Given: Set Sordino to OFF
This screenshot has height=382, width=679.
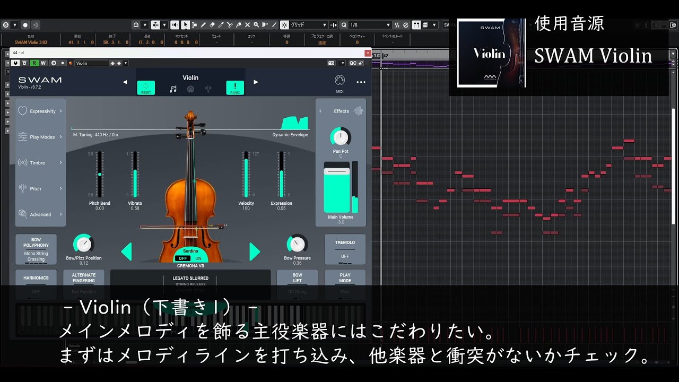Looking at the screenshot, I should pyautogui.click(x=182, y=258).
